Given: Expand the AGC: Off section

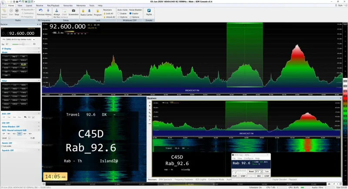Looking at the screenshot, I should 20,114.
